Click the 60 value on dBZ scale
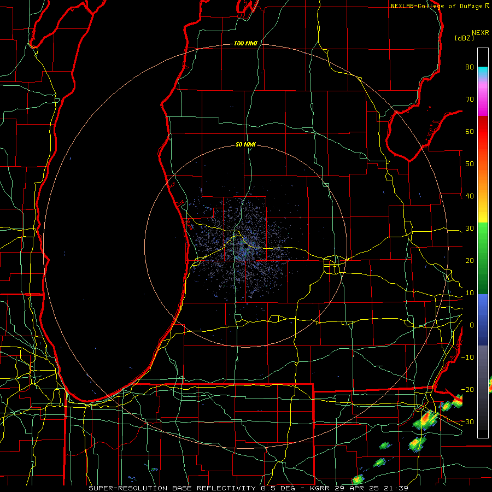492x492 pixels. point(470,132)
